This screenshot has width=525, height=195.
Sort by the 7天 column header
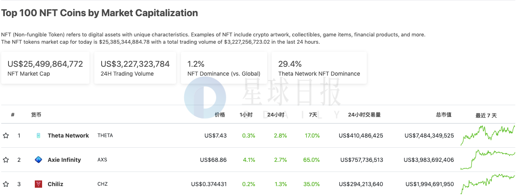313,115
